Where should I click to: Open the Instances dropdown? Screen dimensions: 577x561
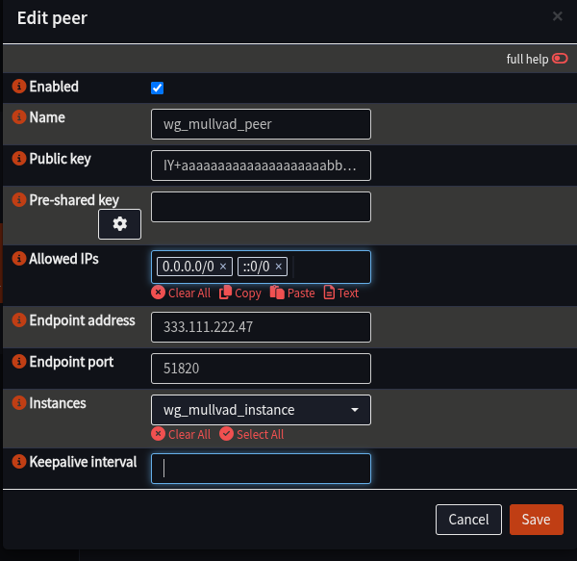(x=261, y=410)
